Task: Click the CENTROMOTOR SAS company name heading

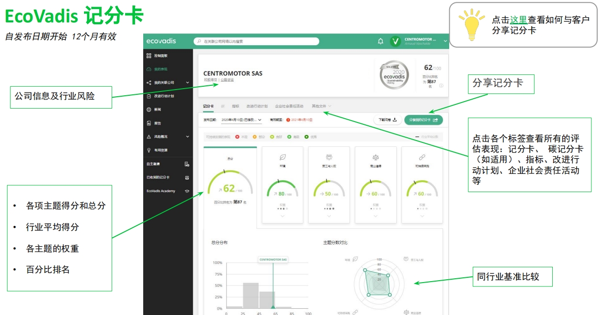Action: point(233,73)
